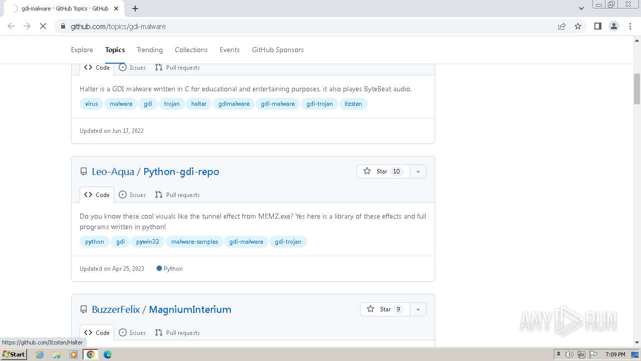
Task: Open the Collections nav item
Action: coord(191,50)
